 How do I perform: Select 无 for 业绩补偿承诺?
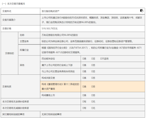[92, 102]
